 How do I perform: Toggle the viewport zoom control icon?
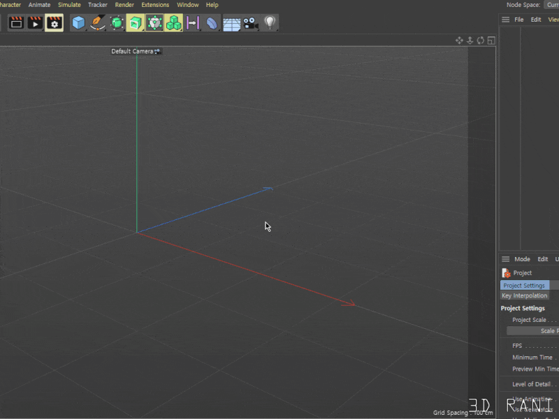(470, 40)
